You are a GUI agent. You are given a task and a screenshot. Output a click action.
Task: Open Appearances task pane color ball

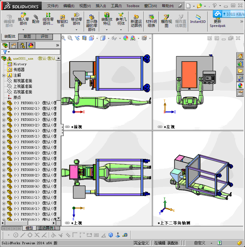coord(240,86)
